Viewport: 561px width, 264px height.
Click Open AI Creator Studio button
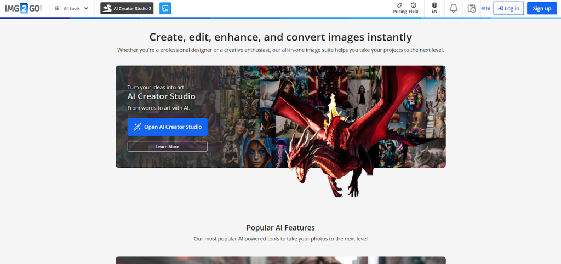coord(168,127)
